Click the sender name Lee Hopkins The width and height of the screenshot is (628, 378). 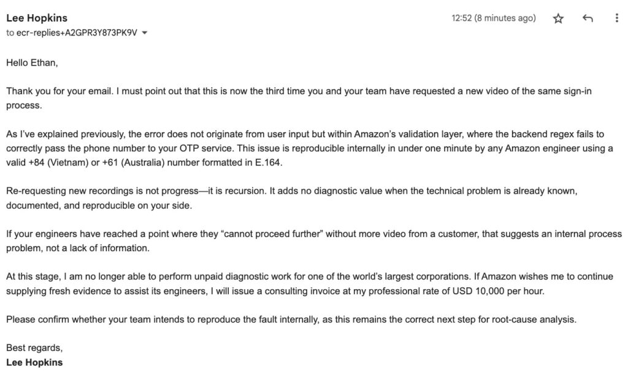point(36,18)
